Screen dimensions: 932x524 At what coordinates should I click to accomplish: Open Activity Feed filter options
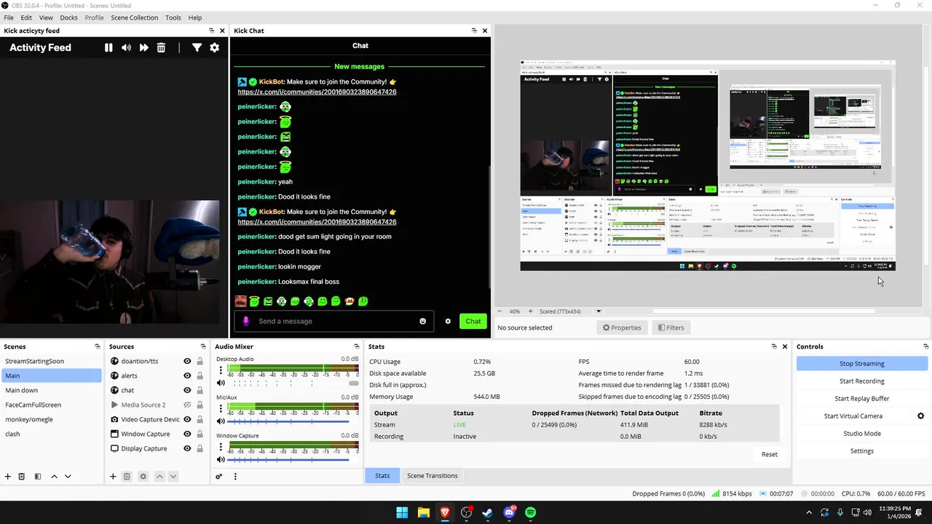(x=197, y=47)
